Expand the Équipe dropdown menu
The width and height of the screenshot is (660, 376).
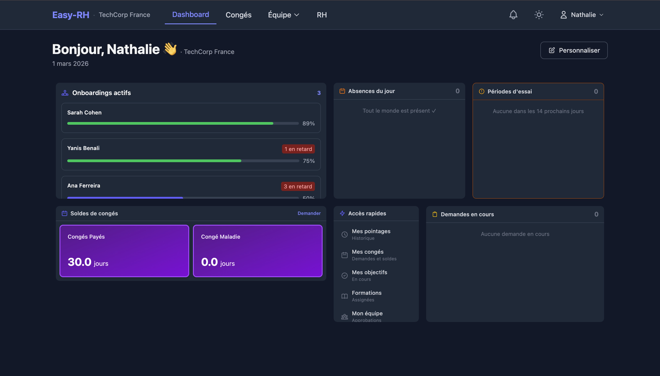click(283, 15)
